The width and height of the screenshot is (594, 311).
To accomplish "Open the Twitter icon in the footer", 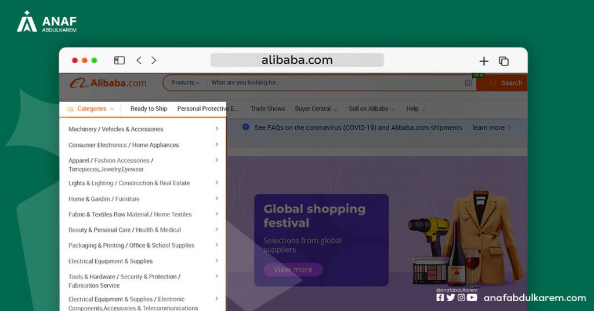I will [450, 297].
